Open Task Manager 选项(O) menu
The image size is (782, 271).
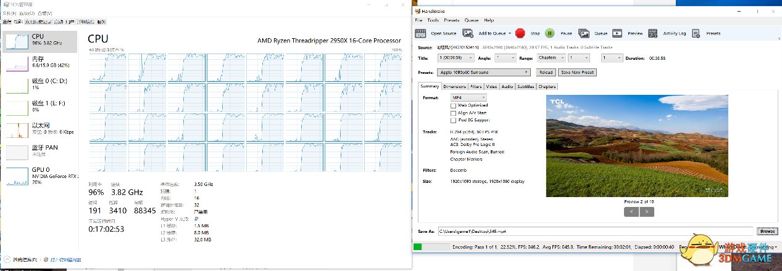coord(26,13)
